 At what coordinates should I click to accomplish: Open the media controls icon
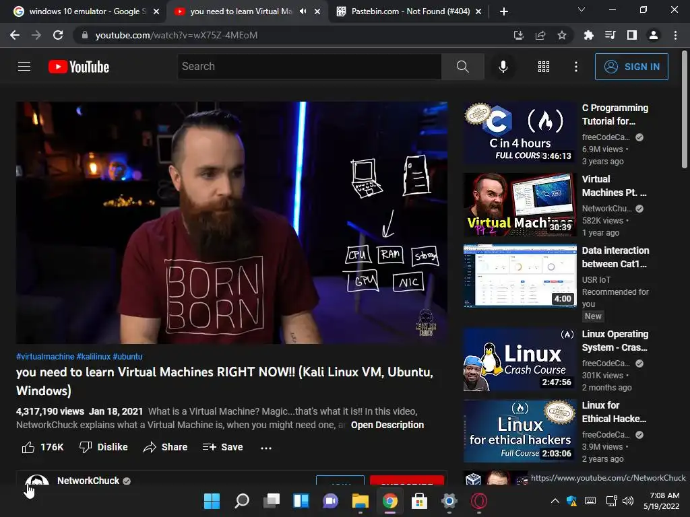pos(610,35)
